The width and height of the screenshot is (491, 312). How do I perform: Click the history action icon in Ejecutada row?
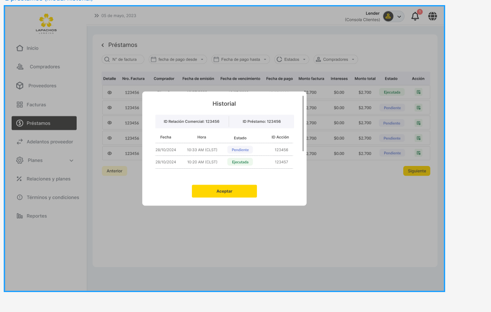click(419, 92)
